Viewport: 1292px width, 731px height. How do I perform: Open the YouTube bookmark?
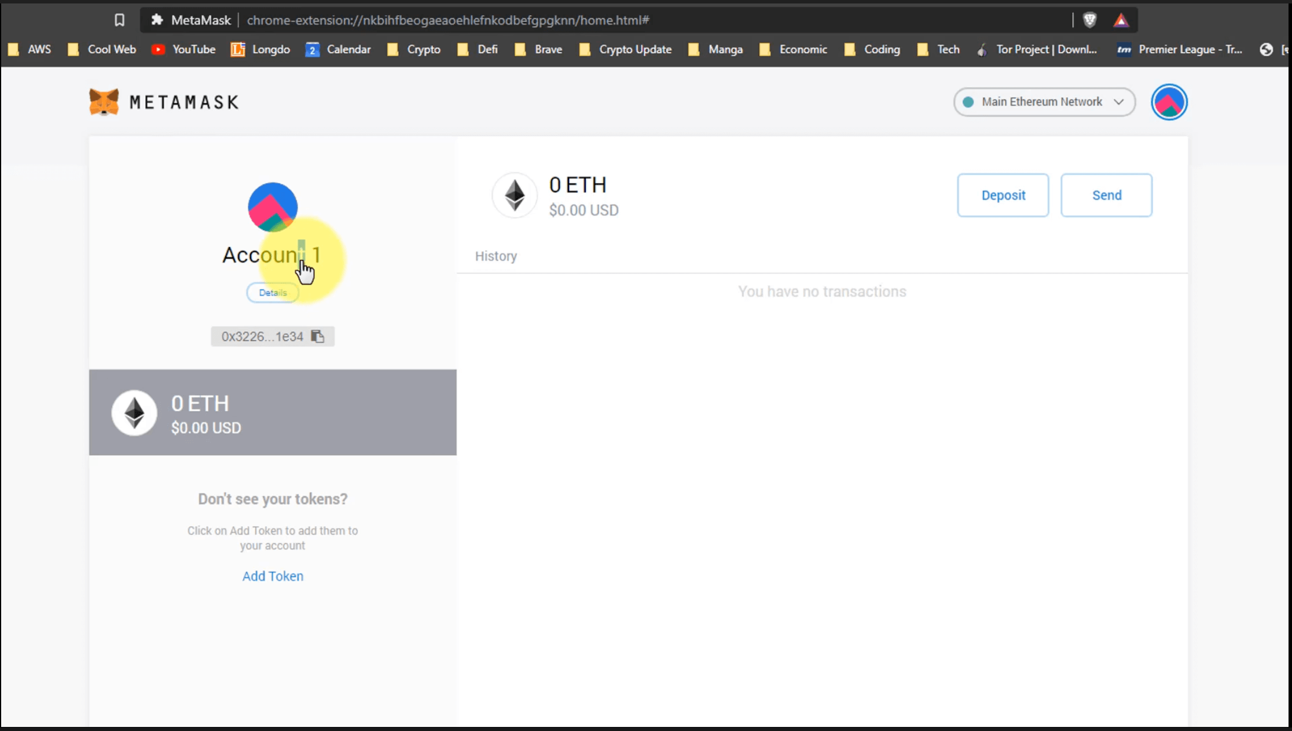tap(183, 50)
